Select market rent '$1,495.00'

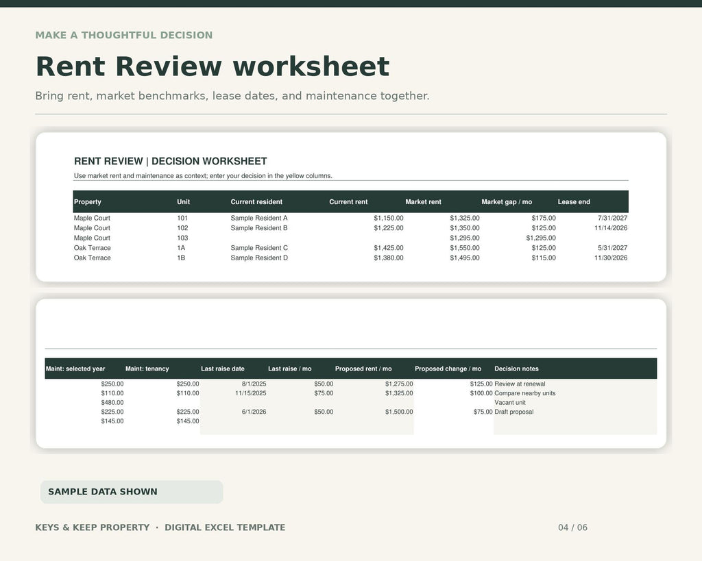tap(465, 258)
